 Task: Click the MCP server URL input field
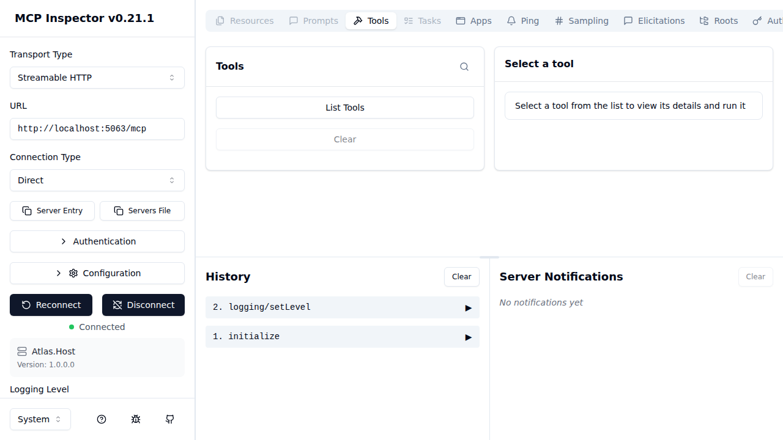97,129
